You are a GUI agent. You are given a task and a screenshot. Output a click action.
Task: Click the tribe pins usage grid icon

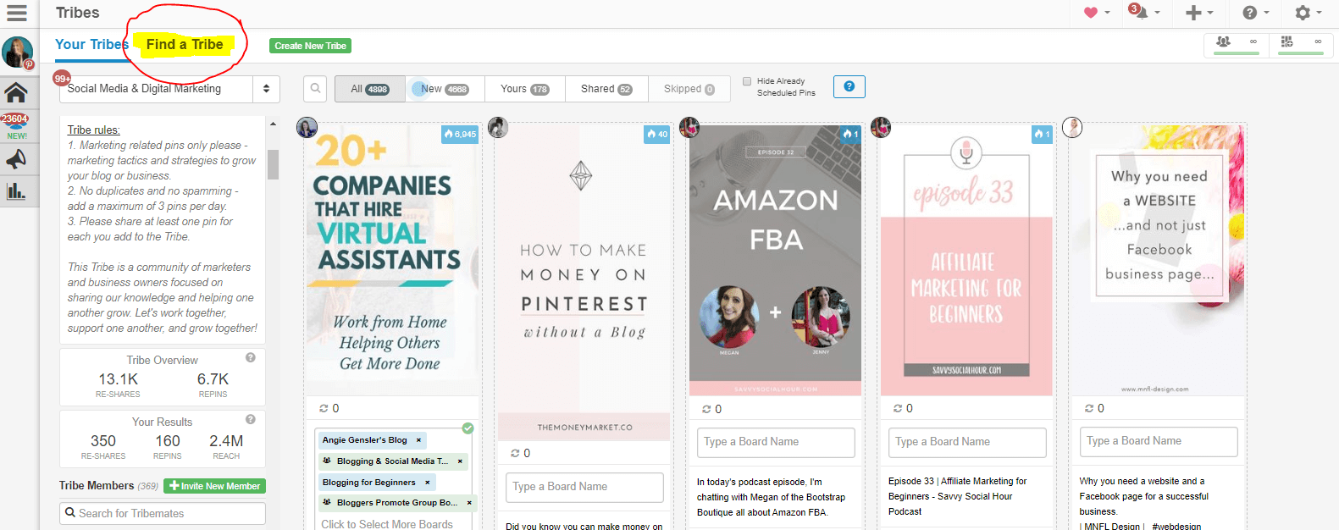(x=1287, y=41)
